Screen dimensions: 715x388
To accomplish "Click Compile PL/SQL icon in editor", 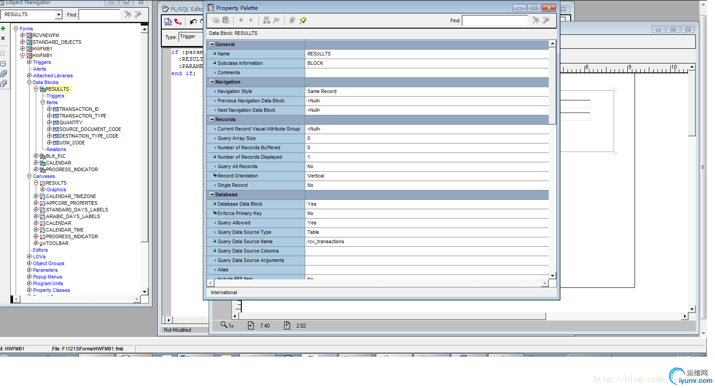I will coord(168,21).
